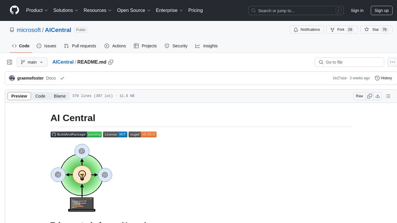This screenshot has width=397, height=223.
Task: Open the Pull requests tab
Action: point(80,46)
